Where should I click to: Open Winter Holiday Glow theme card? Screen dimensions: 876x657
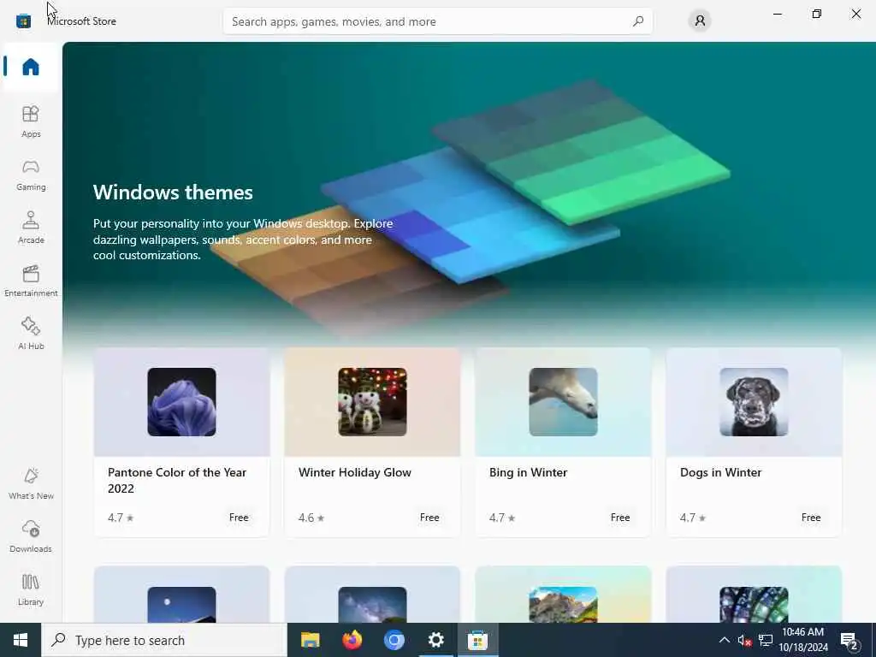point(372,442)
